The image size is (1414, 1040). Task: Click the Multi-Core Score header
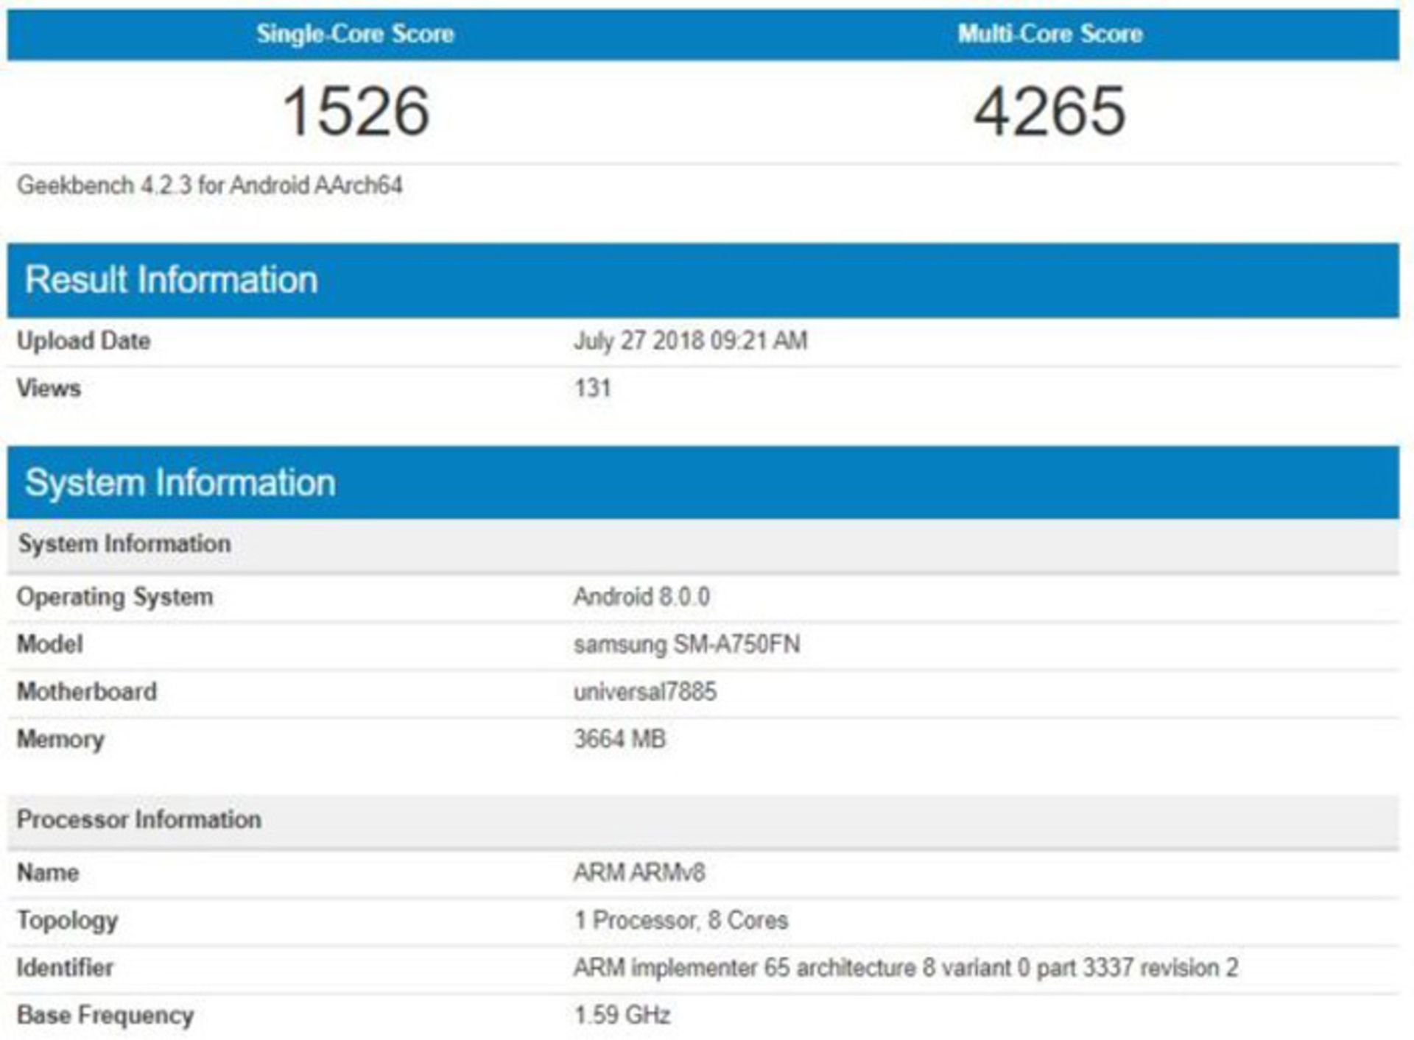[x=1049, y=34]
